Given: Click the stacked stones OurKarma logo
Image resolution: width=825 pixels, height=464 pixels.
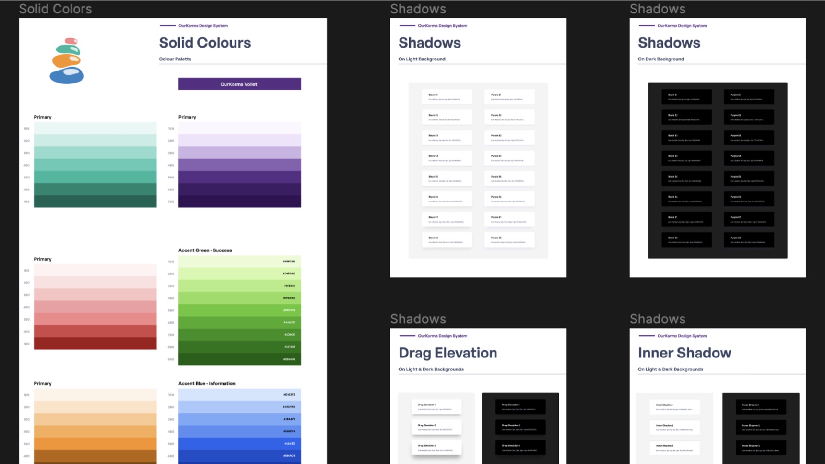Looking at the screenshot, I should point(67,61).
